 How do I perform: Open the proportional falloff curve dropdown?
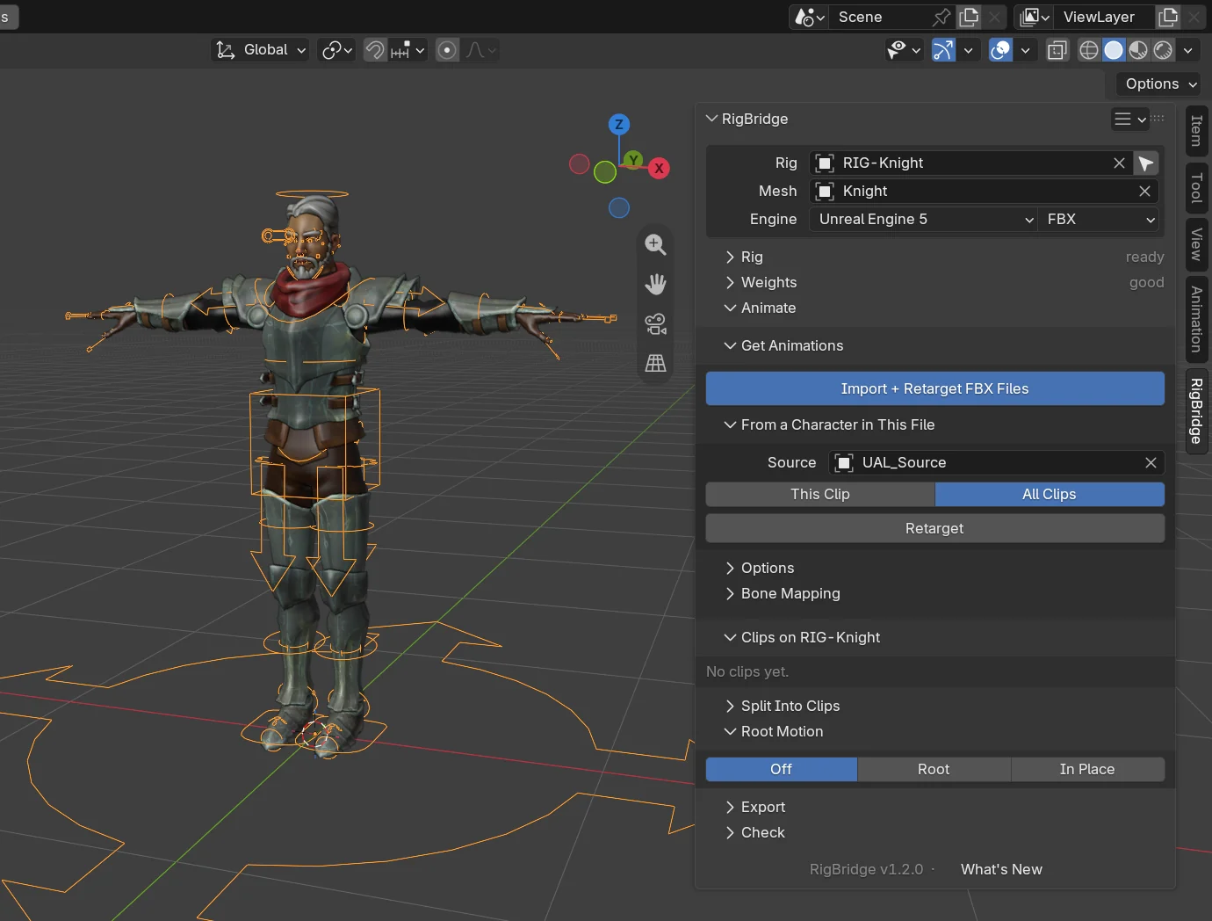480,50
